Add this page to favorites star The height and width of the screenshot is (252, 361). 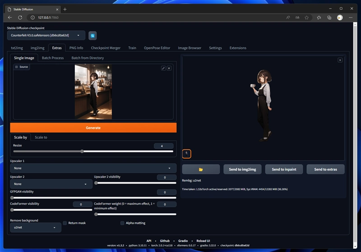[x=307, y=18]
